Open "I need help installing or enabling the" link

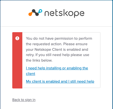(x=57, y=68)
